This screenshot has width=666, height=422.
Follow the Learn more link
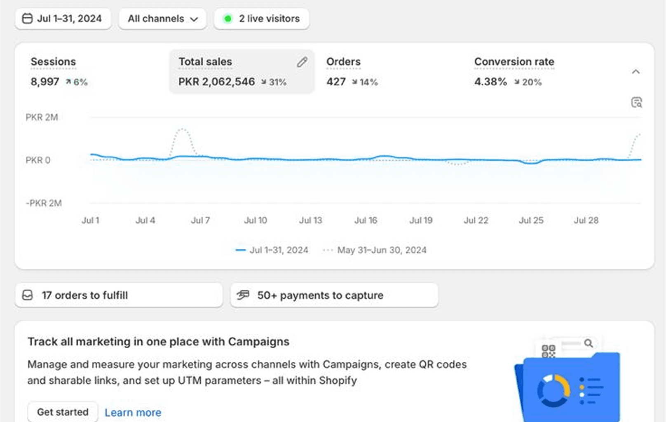coord(133,412)
